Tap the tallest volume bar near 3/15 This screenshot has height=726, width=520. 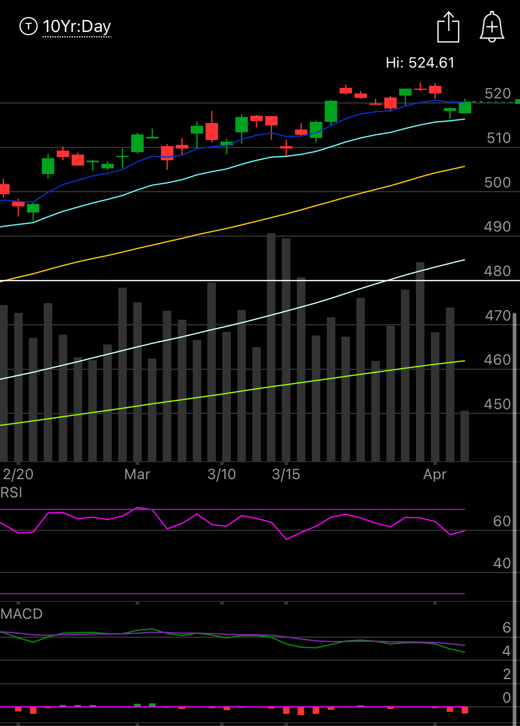[x=271, y=347]
